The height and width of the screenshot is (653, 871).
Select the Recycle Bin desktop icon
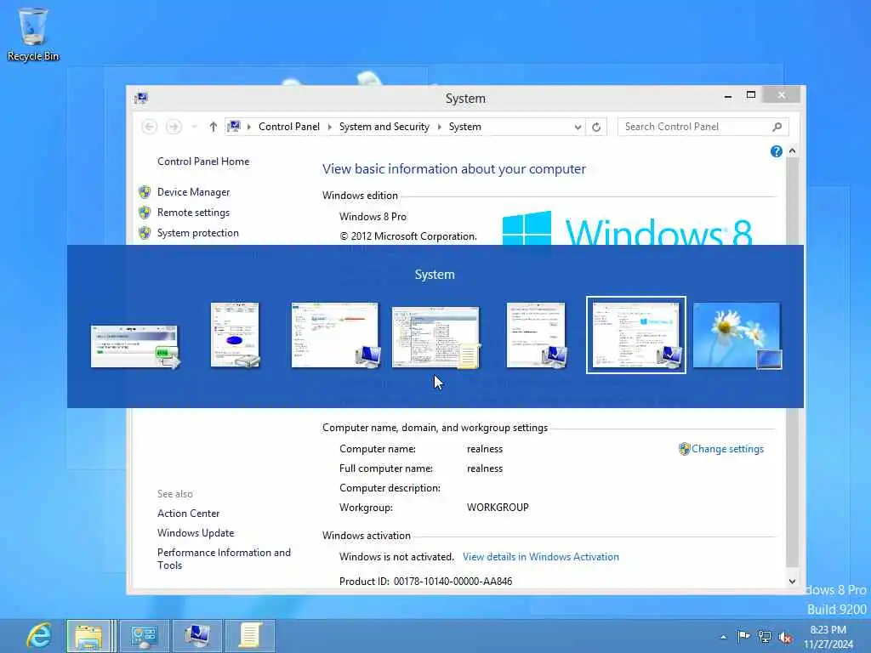click(33, 34)
